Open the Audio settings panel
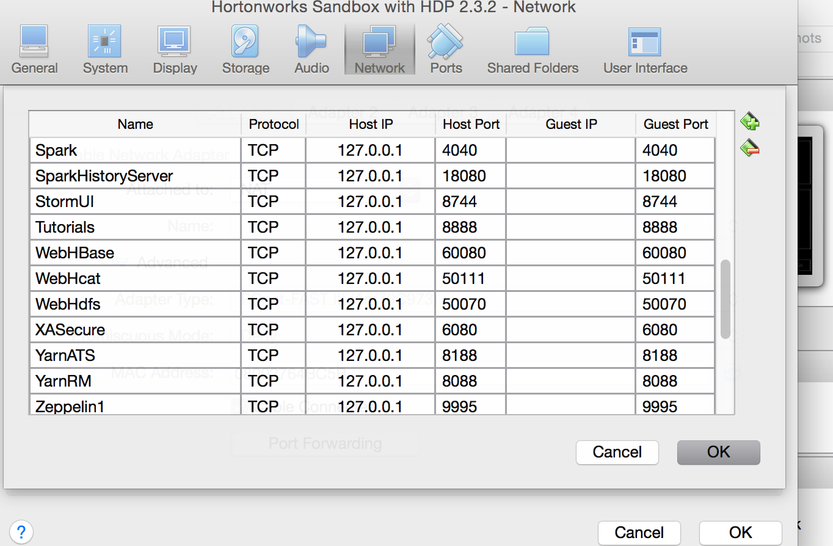Screen dimensions: 833x546 (311, 49)
